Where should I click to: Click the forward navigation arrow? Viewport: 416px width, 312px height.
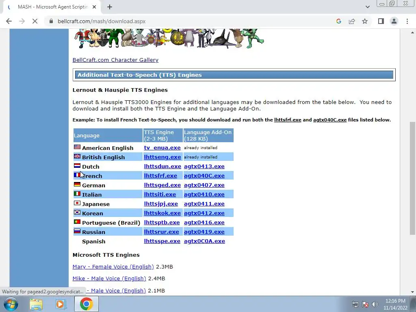[22, 21]
